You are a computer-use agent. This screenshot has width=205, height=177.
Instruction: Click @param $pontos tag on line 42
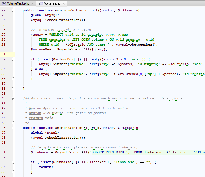pos(43,108)
